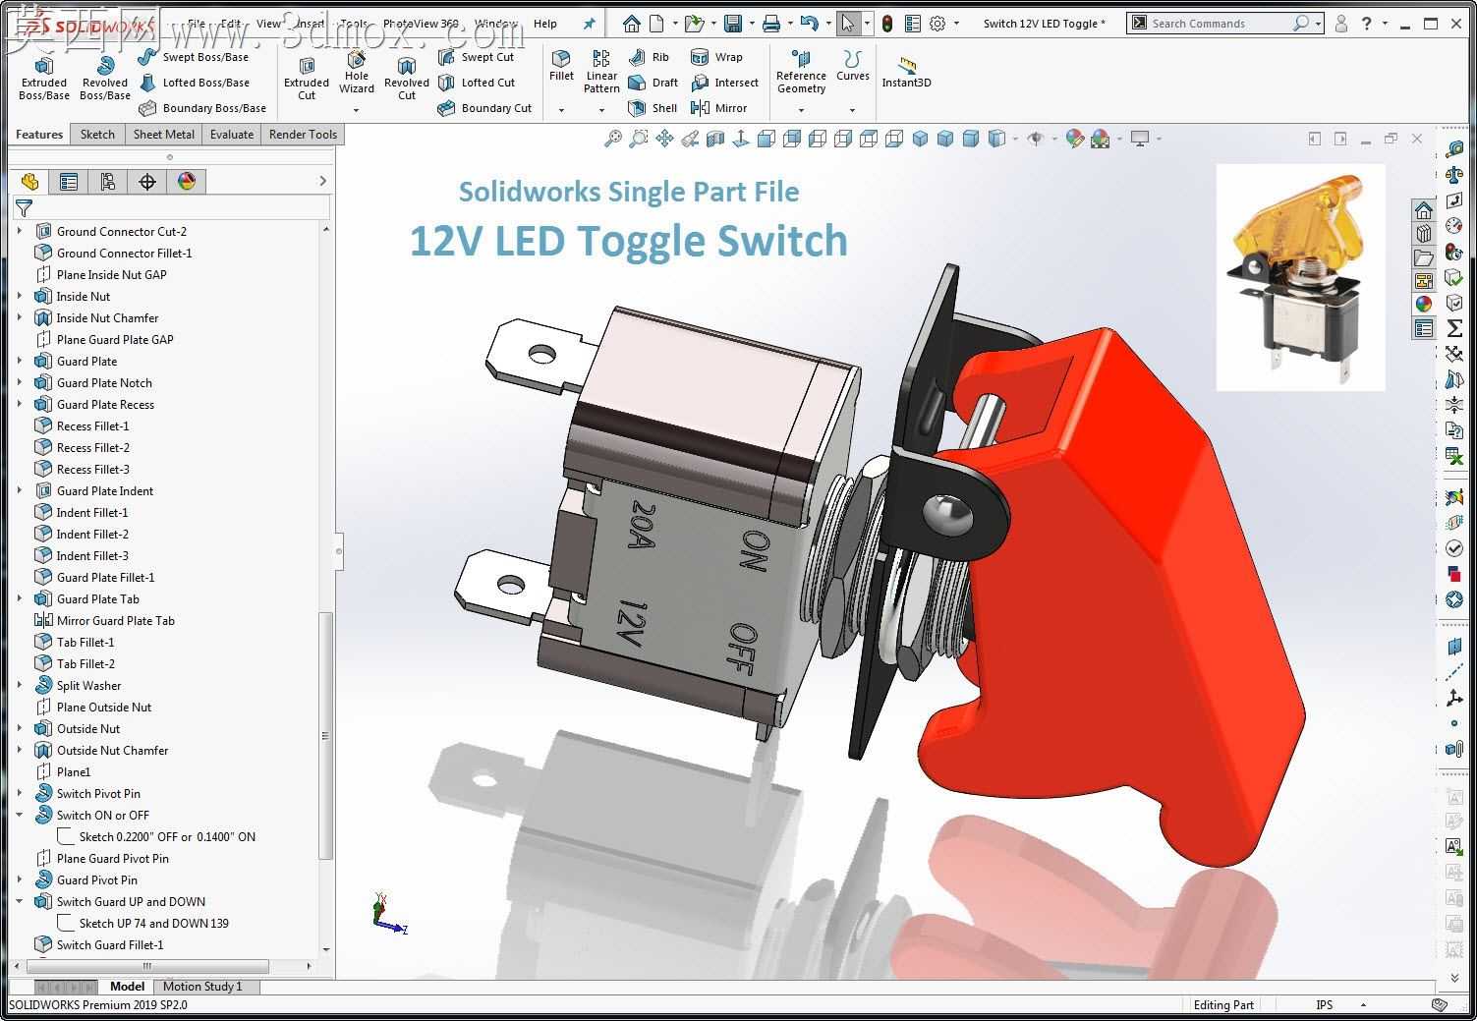Screen dimensions: 1477x1021
Task: Click the Curves tool icon
Action: click(x=852, y=65)
